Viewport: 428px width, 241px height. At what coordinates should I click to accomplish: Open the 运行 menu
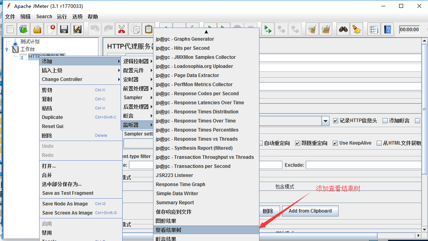62,17
